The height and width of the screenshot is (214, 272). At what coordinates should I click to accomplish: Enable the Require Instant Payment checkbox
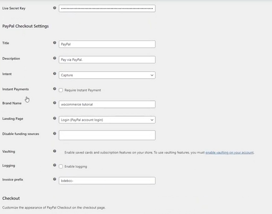pos(61,90)
